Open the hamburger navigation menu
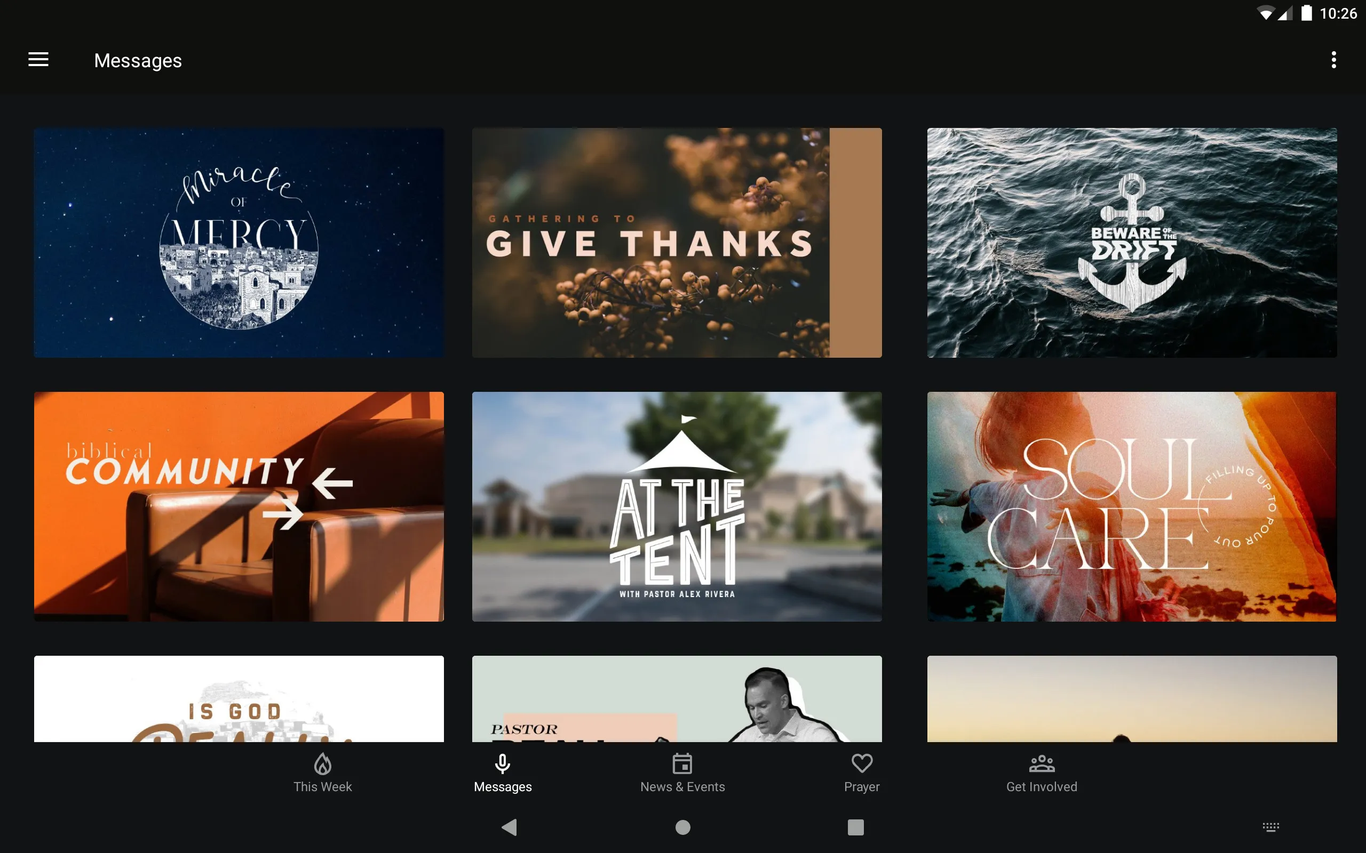This screenshot has height=853, width=1366. [38, 60]
